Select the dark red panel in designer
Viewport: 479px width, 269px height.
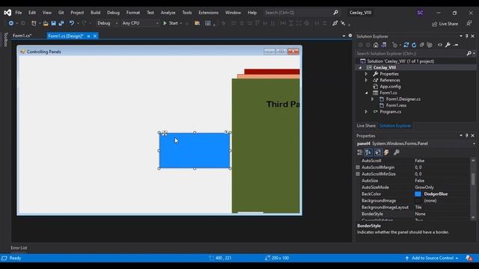[272, 72]
